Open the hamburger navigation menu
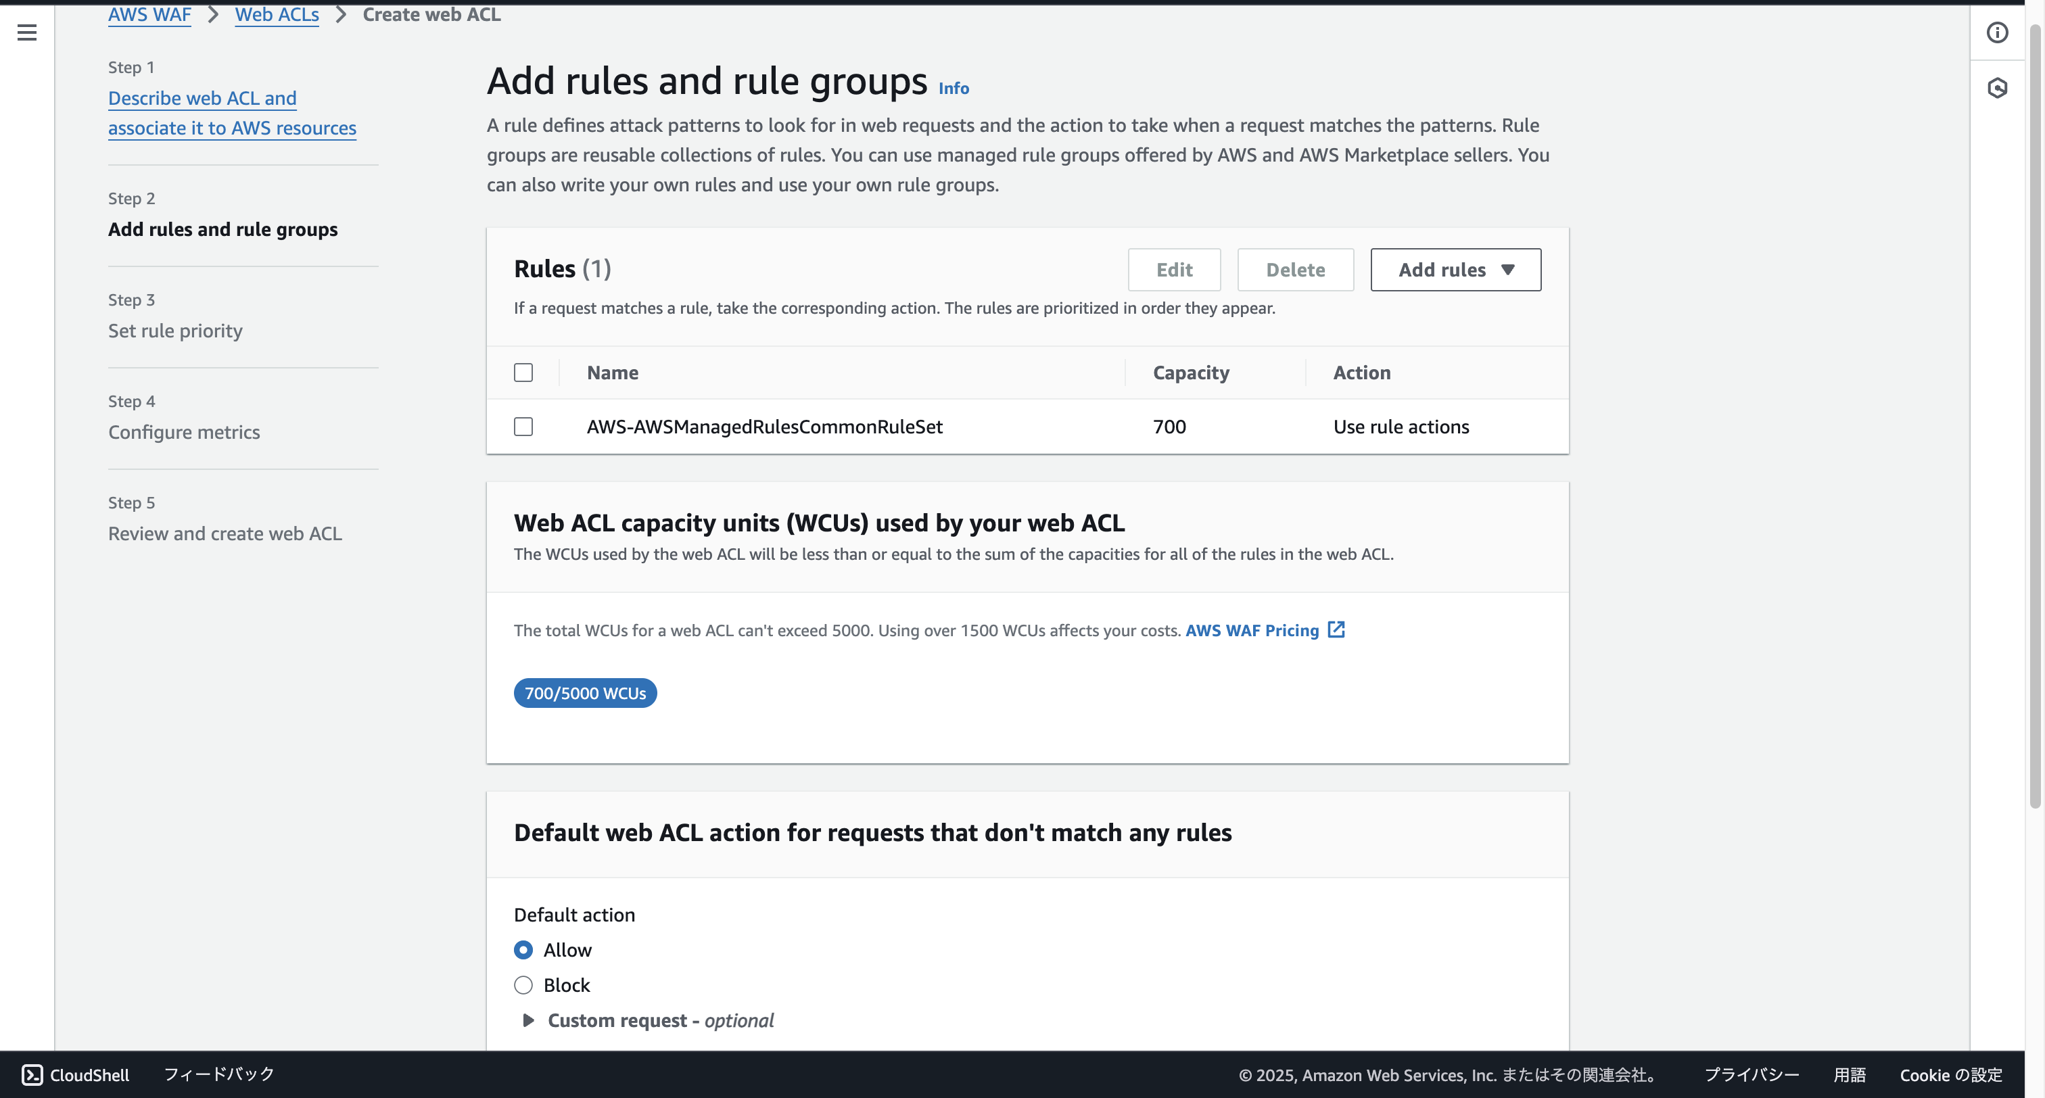The height and width of the screenshot is (1098, 2045). 27,32
